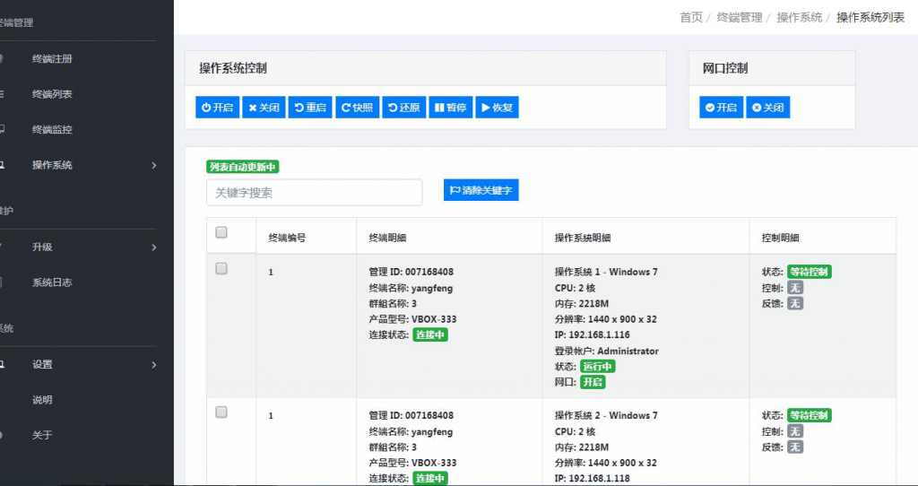Image resolution: width=918 pixels, height=486 pixels.
Task: Toggle the select-all checkbox in table header
Action: coord(221,233)
